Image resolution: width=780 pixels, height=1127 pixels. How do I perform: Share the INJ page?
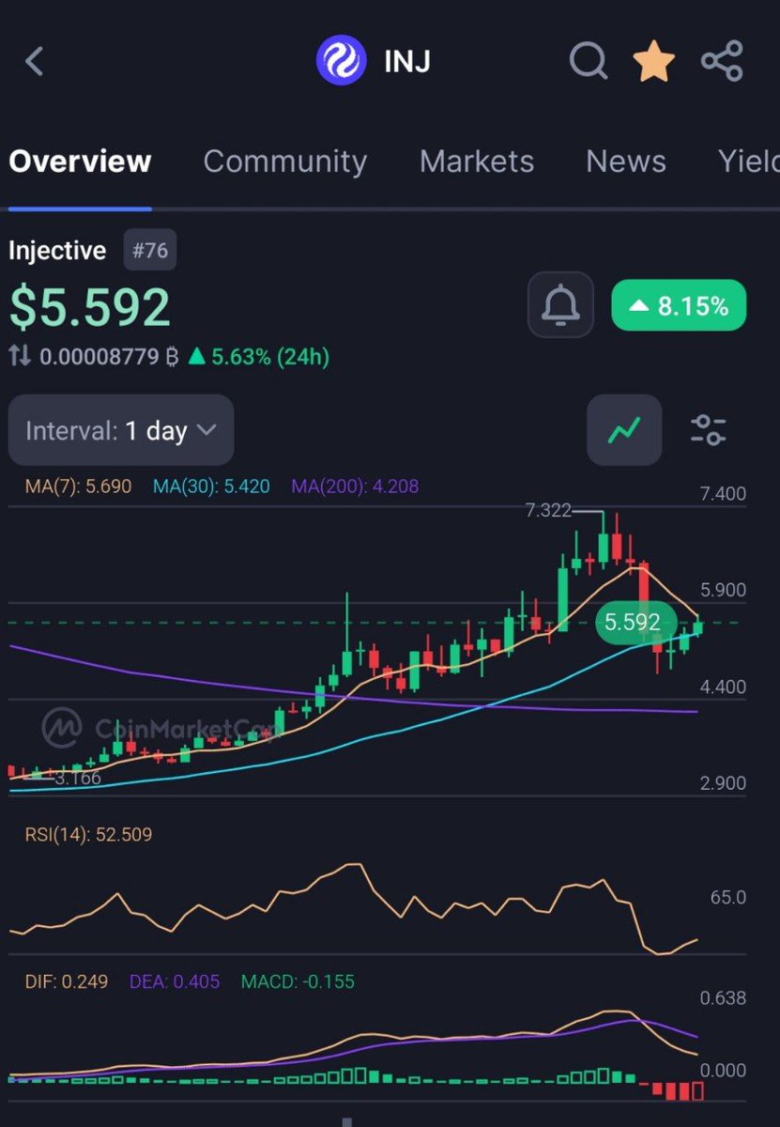722,62
